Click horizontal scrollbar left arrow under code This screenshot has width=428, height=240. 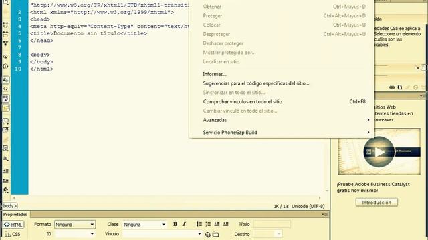[15, 198]
